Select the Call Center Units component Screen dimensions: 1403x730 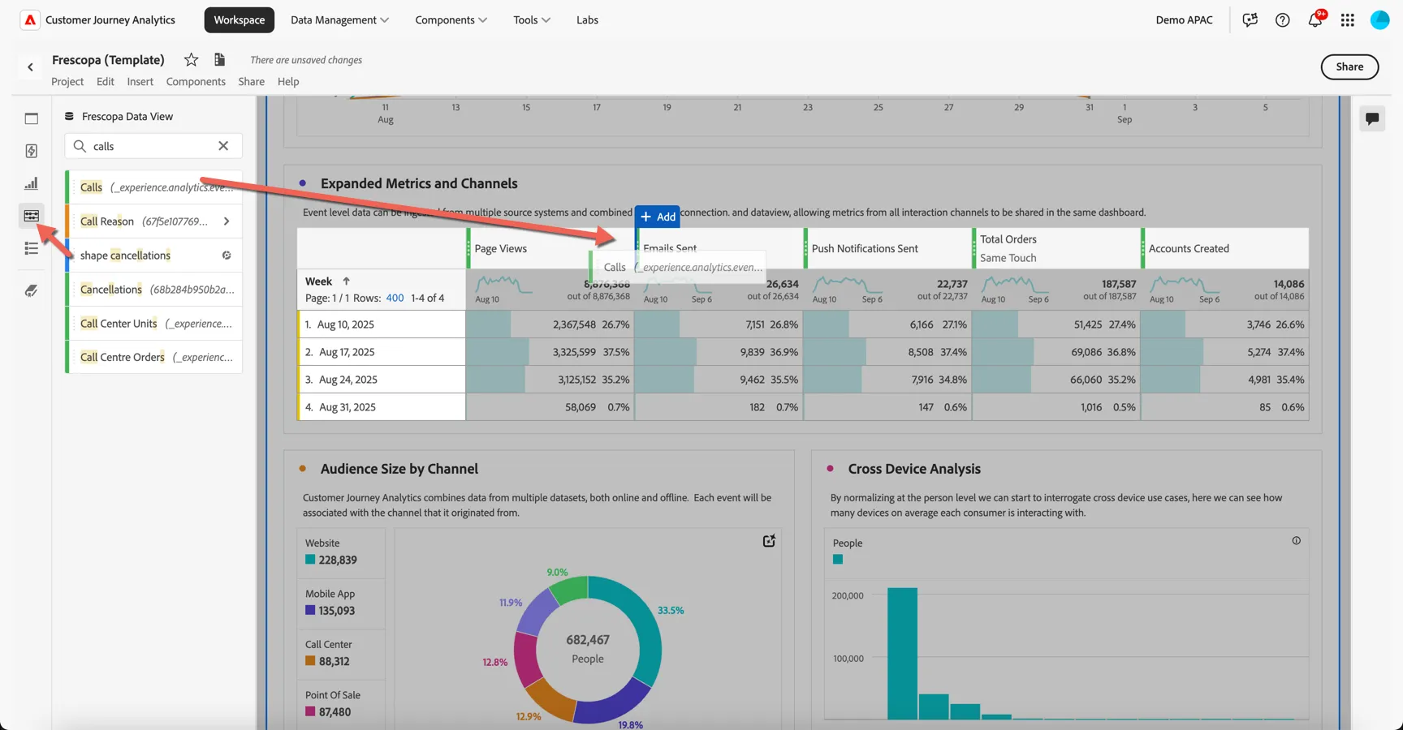point(154,324)
